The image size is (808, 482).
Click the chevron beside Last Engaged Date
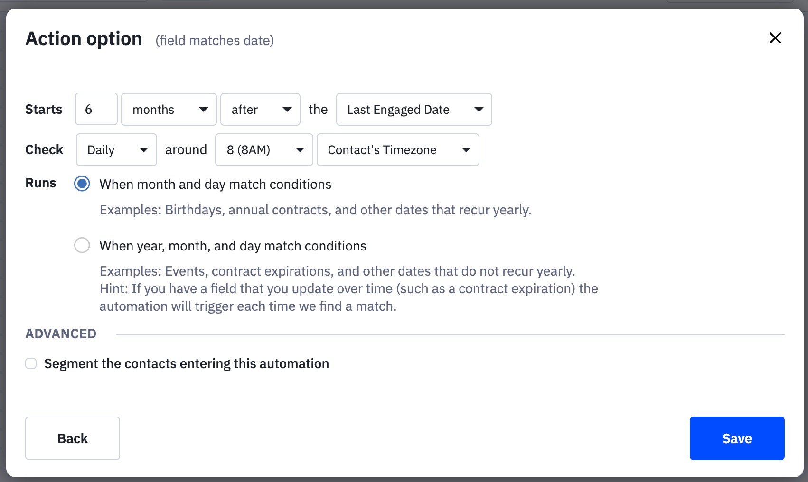[479, 110]
